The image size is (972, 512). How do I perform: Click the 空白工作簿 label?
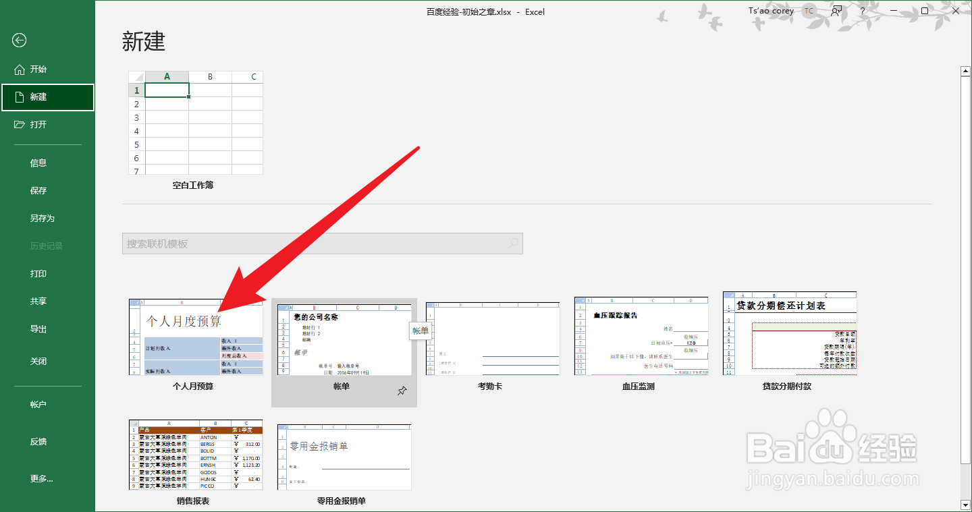pyautogui.click(x=193, y=185)
